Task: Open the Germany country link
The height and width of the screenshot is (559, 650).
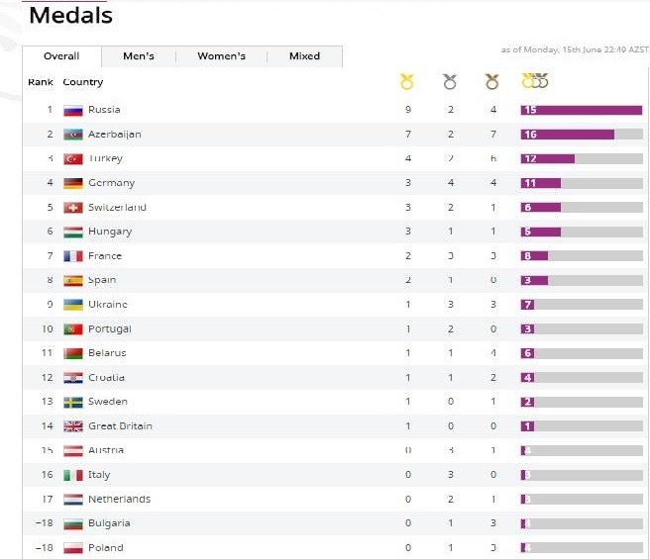Action: pyautogui.click(x=111, y=183)
